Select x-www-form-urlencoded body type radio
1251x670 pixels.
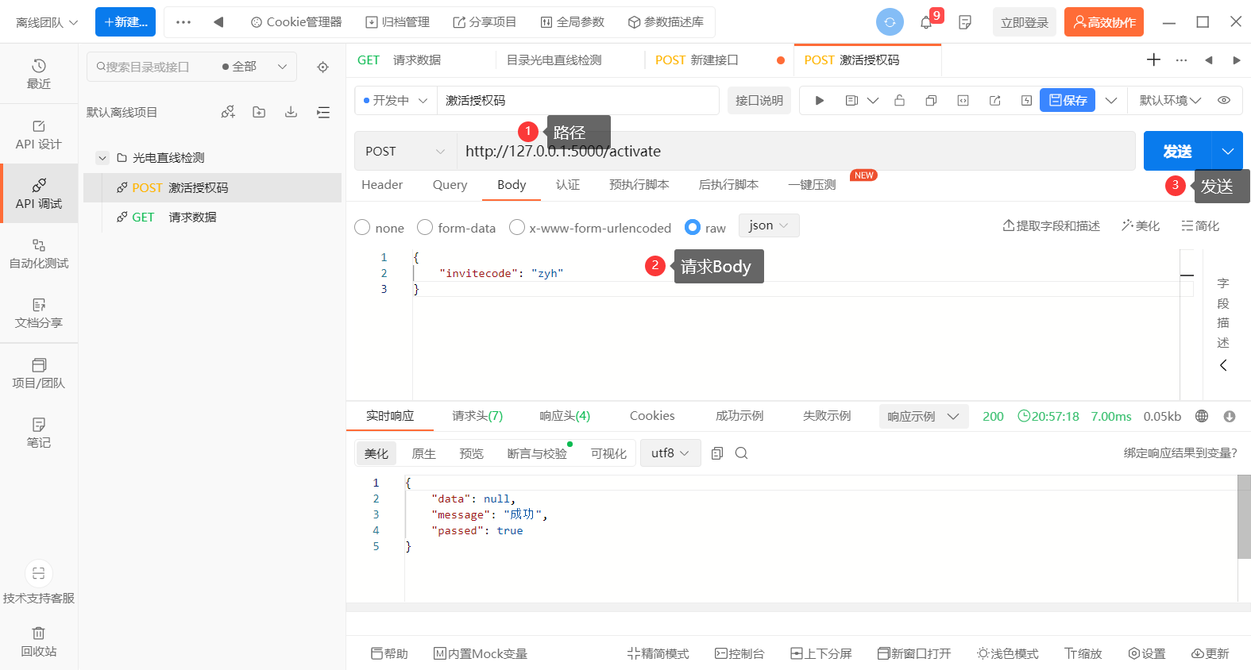pyautogui.click(x=517, y=227)
